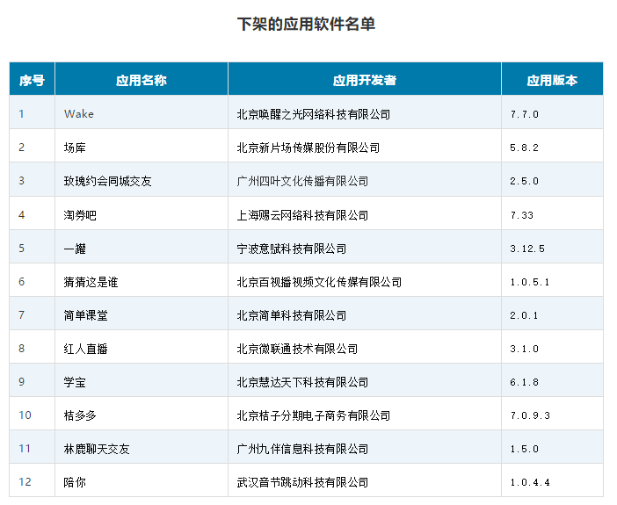The width and height of the screenshot is (617, 505).
Task: Click developer 武汉音节跳动科技有限公司
Action: click(302, 482)
